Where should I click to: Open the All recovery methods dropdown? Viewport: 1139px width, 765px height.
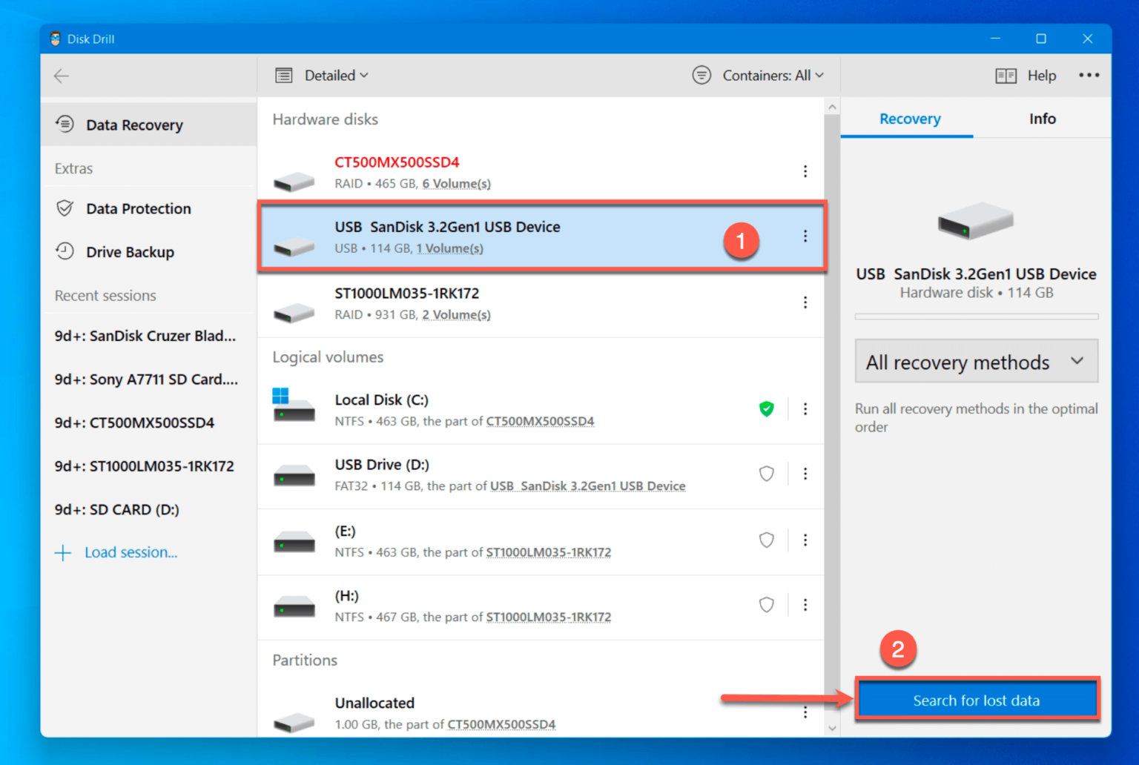coord(976,362)
